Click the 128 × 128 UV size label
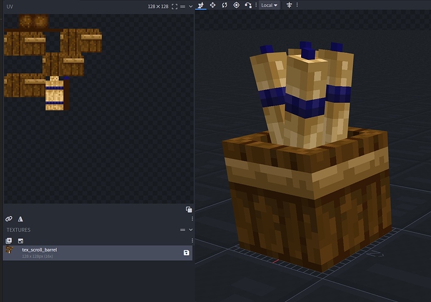The height and width of the screenshot is (302, 431). tap(158, 7)
